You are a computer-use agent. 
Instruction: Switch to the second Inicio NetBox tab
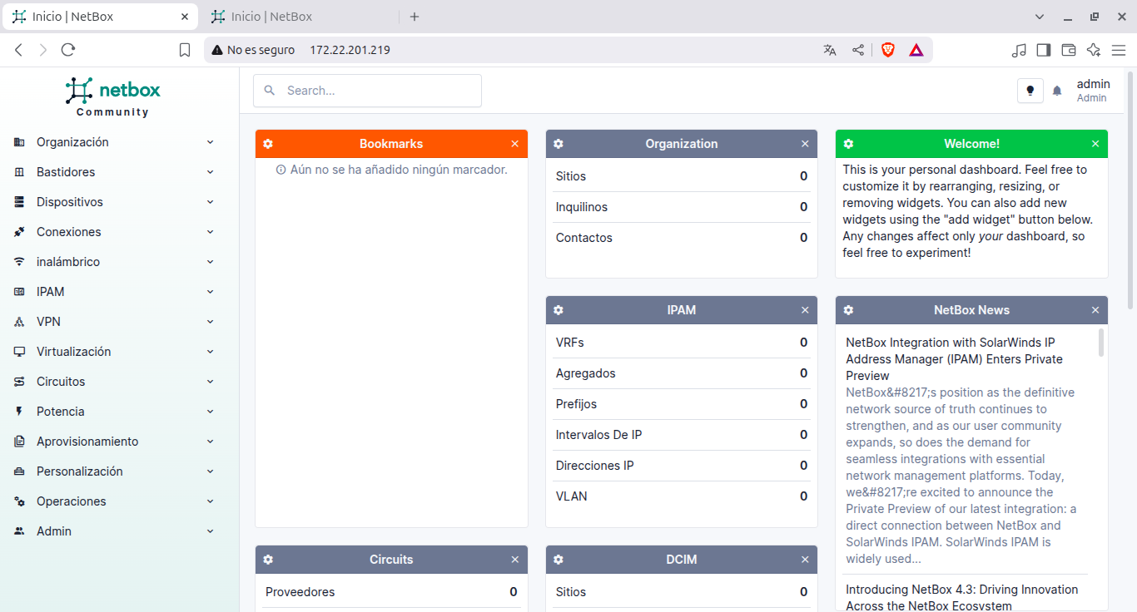(298, 17)
